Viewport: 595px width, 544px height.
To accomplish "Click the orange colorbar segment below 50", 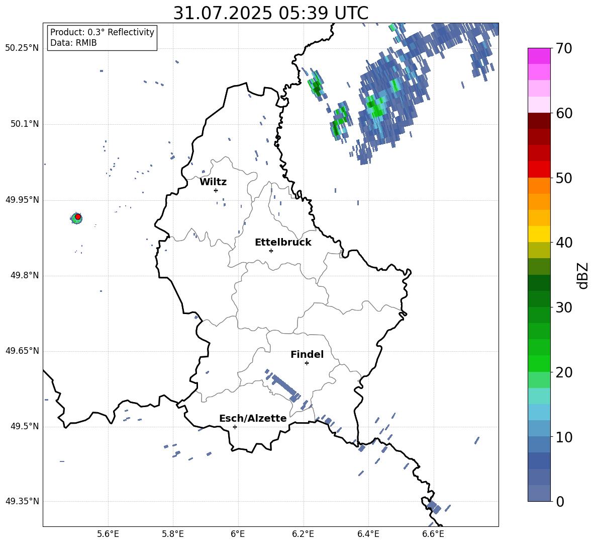I will (x=539, y=186).
